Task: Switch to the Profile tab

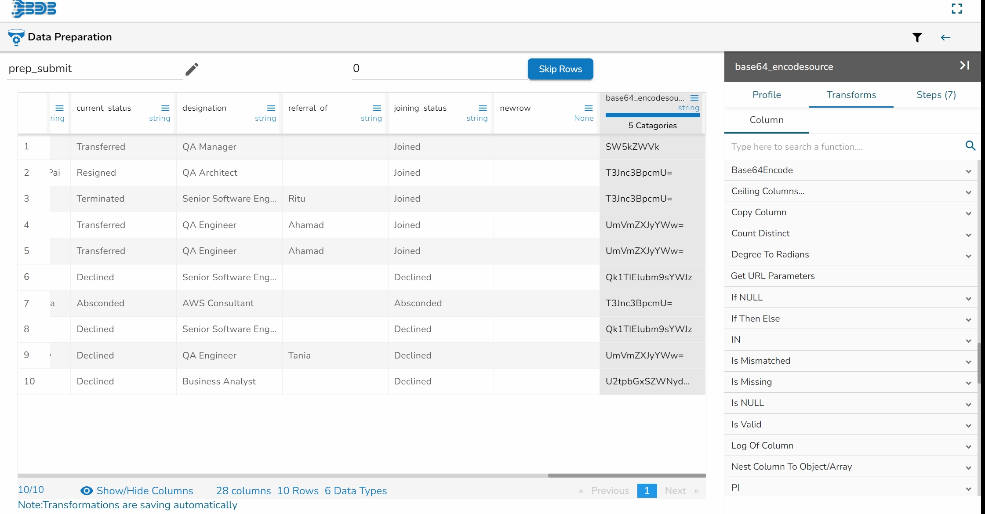Action: pyautogui.click(x=767, y=95)
